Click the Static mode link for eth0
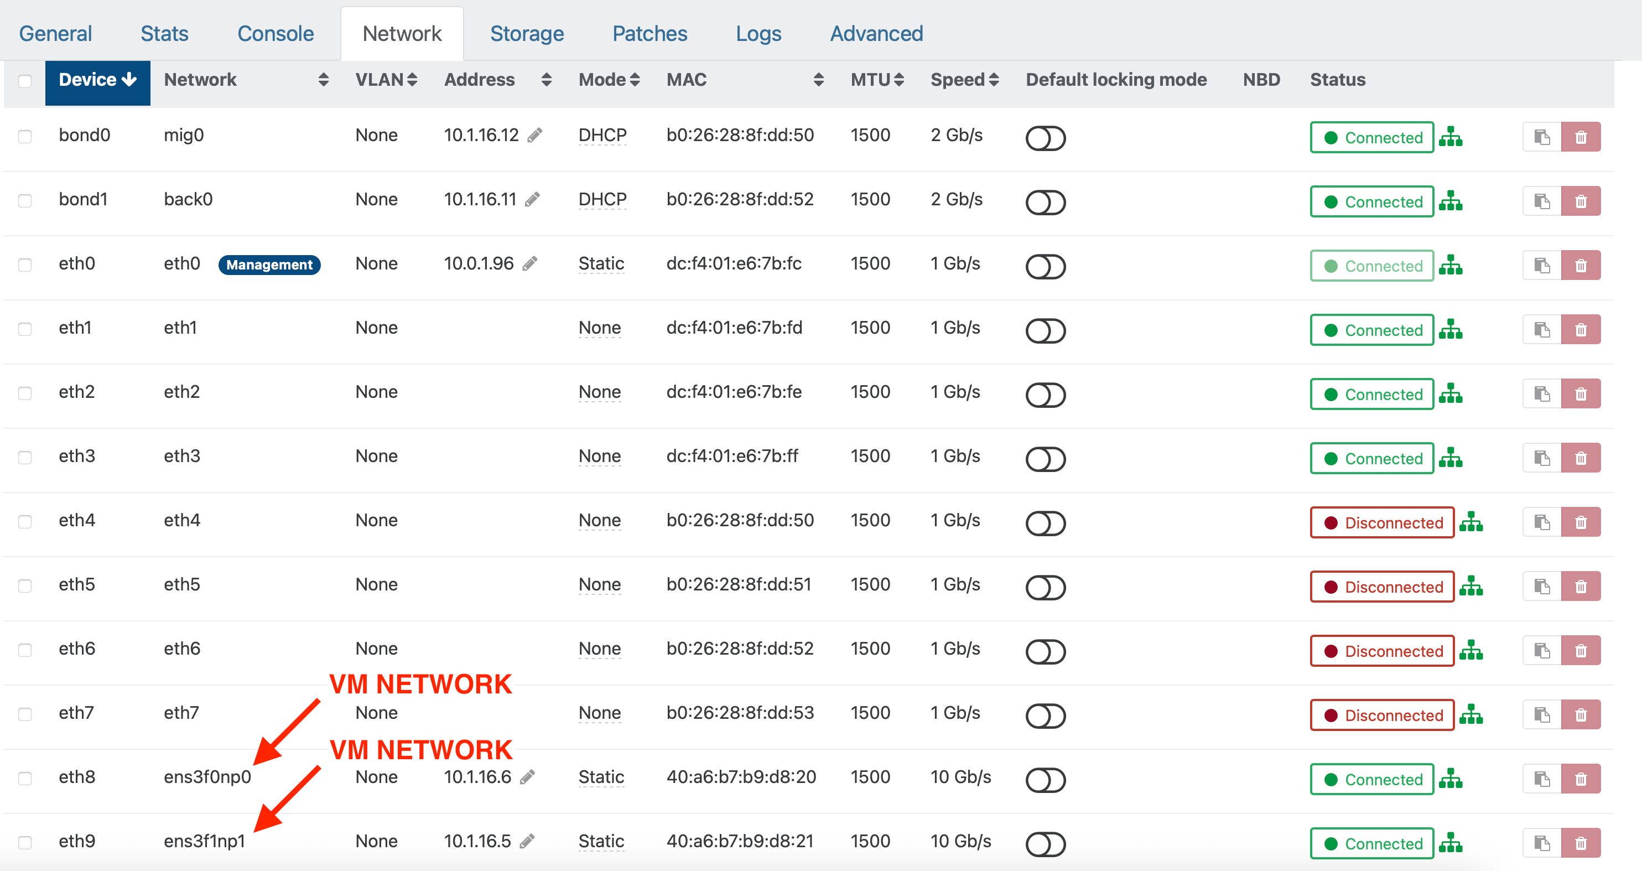This screenshot has width=1642, height=871. [601, 263]
